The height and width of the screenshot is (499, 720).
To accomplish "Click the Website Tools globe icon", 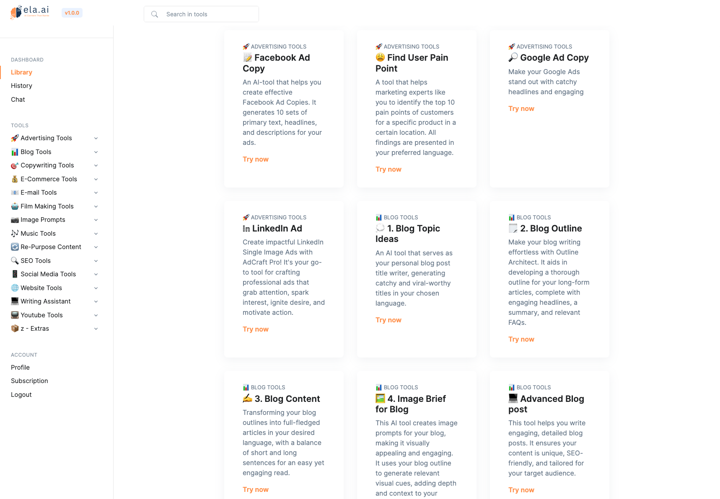I will (15, 288).
